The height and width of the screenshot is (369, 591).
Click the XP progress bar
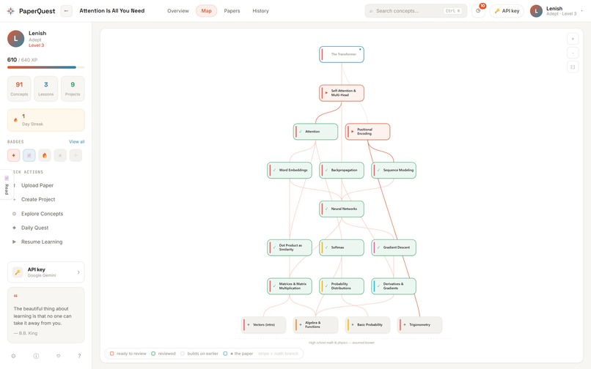(x=46, y=67)
